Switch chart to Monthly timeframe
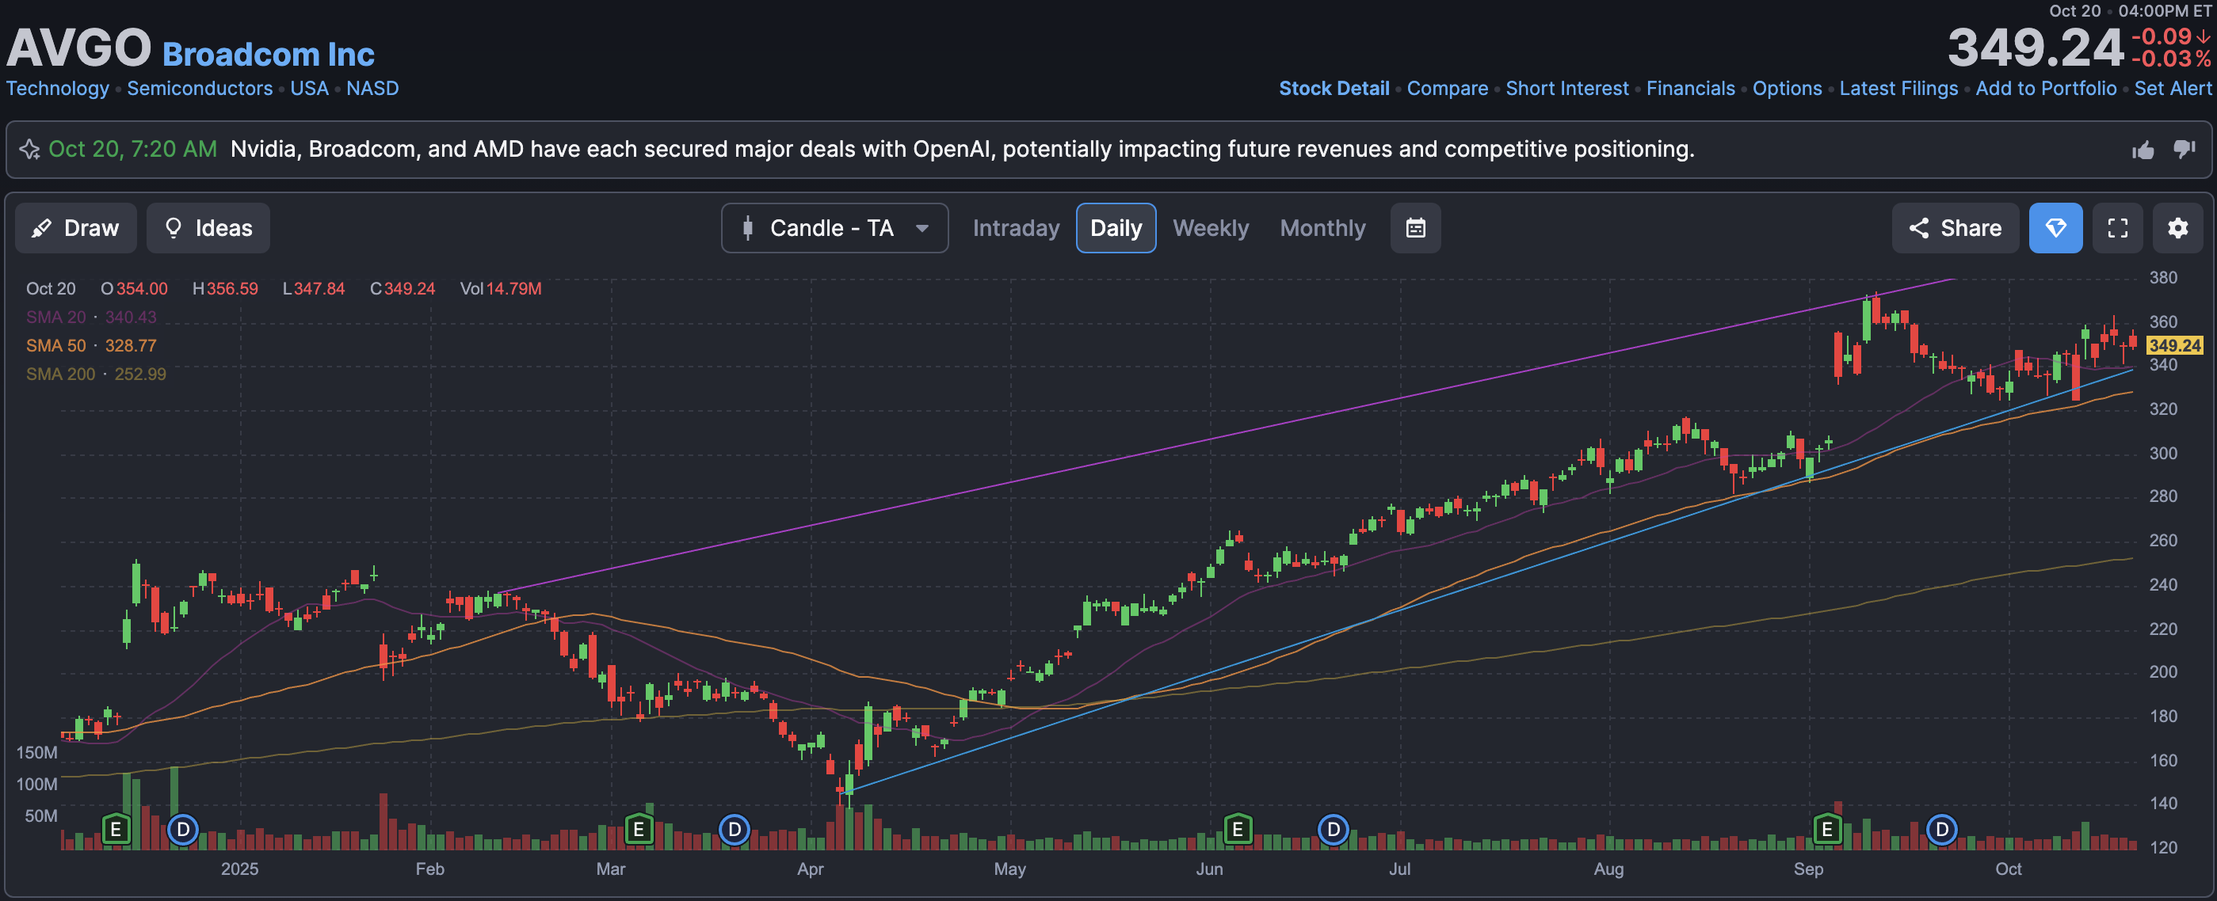The height and width of the screenshot is (901, 2217). [x=1322, y=228]
